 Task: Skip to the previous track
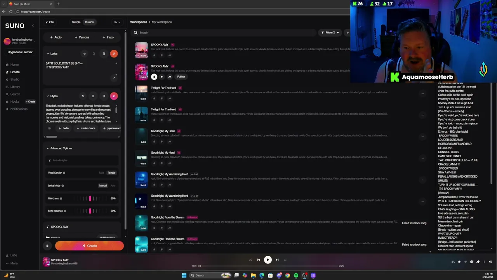coord(258,260)
